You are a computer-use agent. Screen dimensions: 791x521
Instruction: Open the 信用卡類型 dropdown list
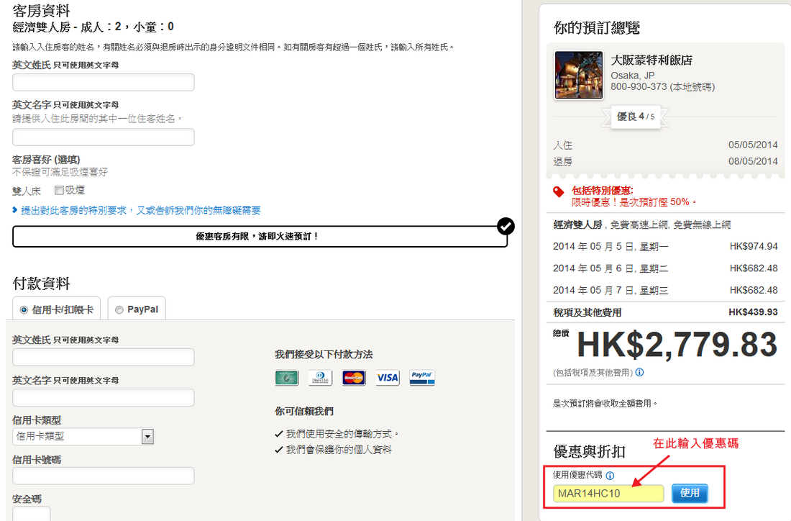click(147, 436)
